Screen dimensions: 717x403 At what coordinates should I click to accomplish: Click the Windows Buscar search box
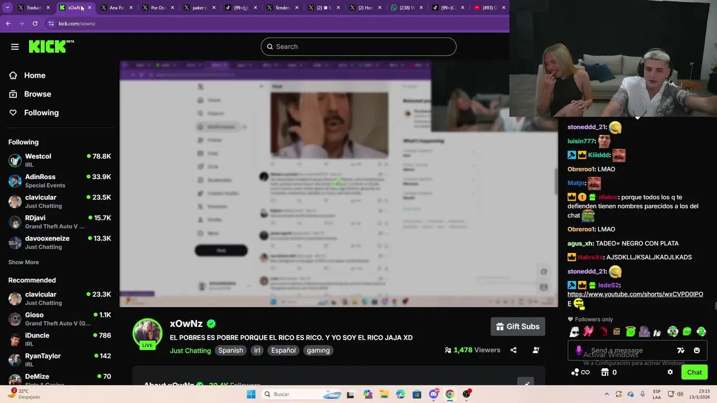[302, 394]
